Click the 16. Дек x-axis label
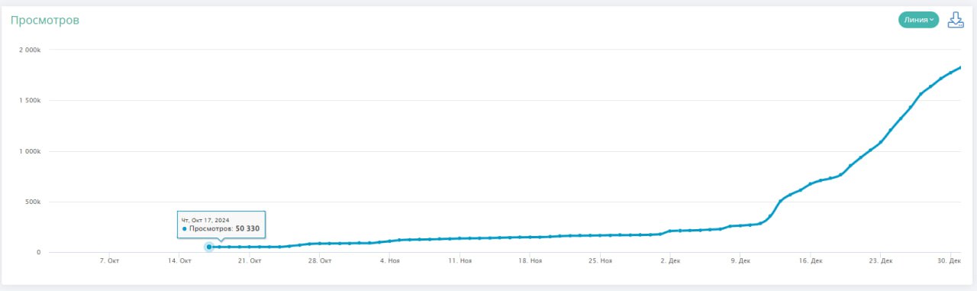 (811, 261)
